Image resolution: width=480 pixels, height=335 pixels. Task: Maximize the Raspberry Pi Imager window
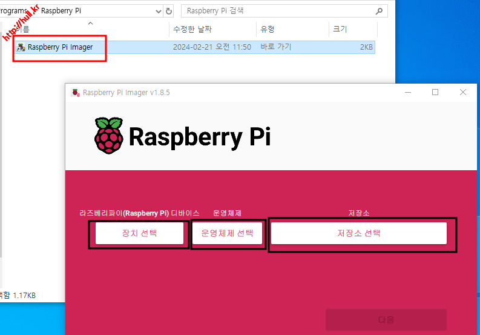pyautogui.click(x=435, y=93)
